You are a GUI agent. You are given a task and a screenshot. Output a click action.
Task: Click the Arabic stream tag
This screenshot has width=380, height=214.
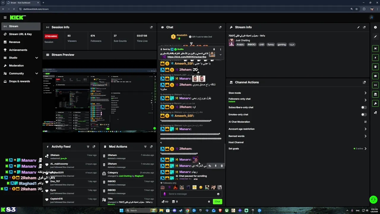(x=240, y=45)
